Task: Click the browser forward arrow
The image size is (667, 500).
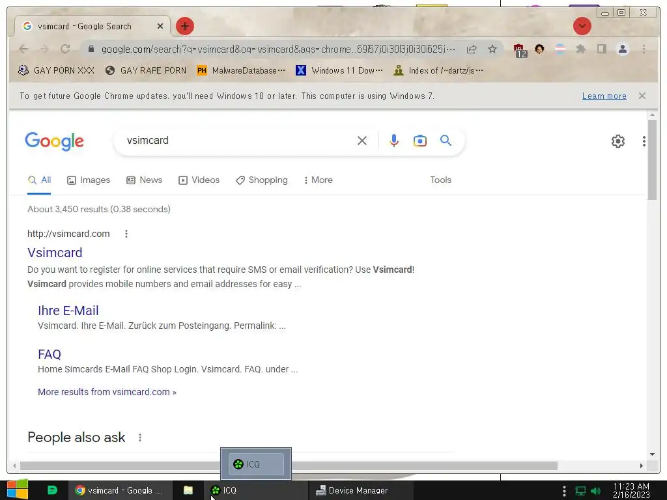Action: (x=44, y=49)
